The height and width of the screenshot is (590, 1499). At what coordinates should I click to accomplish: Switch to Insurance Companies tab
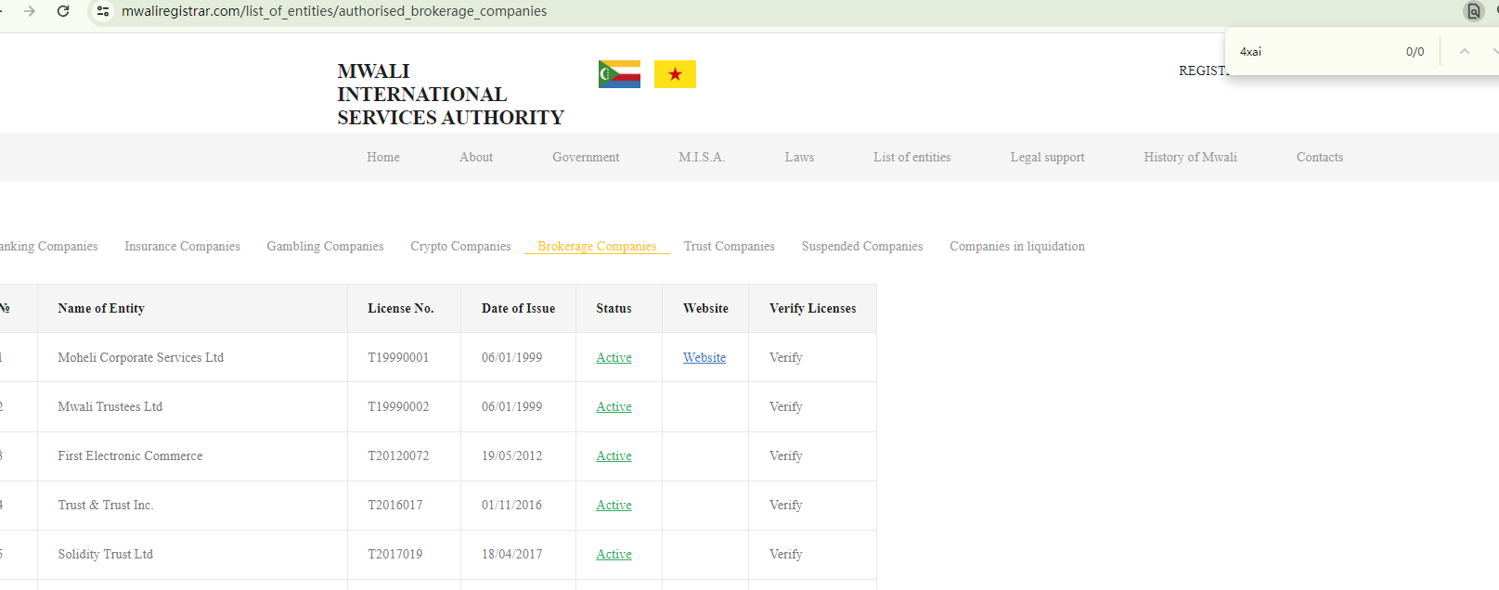tap(182, 247)
